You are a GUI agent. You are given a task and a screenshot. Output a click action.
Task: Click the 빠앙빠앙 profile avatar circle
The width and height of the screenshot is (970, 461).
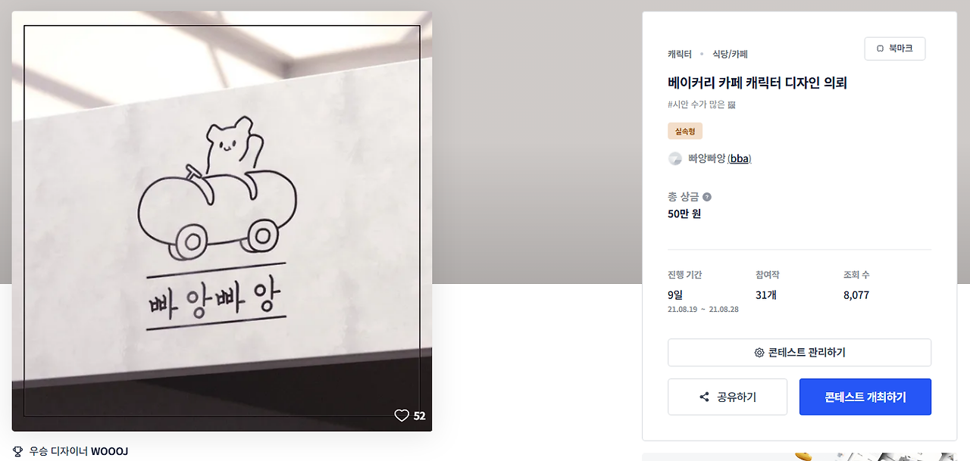675,158
